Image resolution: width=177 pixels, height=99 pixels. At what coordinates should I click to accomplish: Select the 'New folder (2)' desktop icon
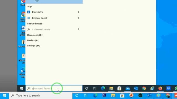coord(22,59)
